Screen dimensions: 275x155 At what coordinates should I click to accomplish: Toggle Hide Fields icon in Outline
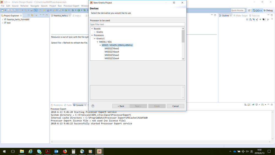(254, 19)
